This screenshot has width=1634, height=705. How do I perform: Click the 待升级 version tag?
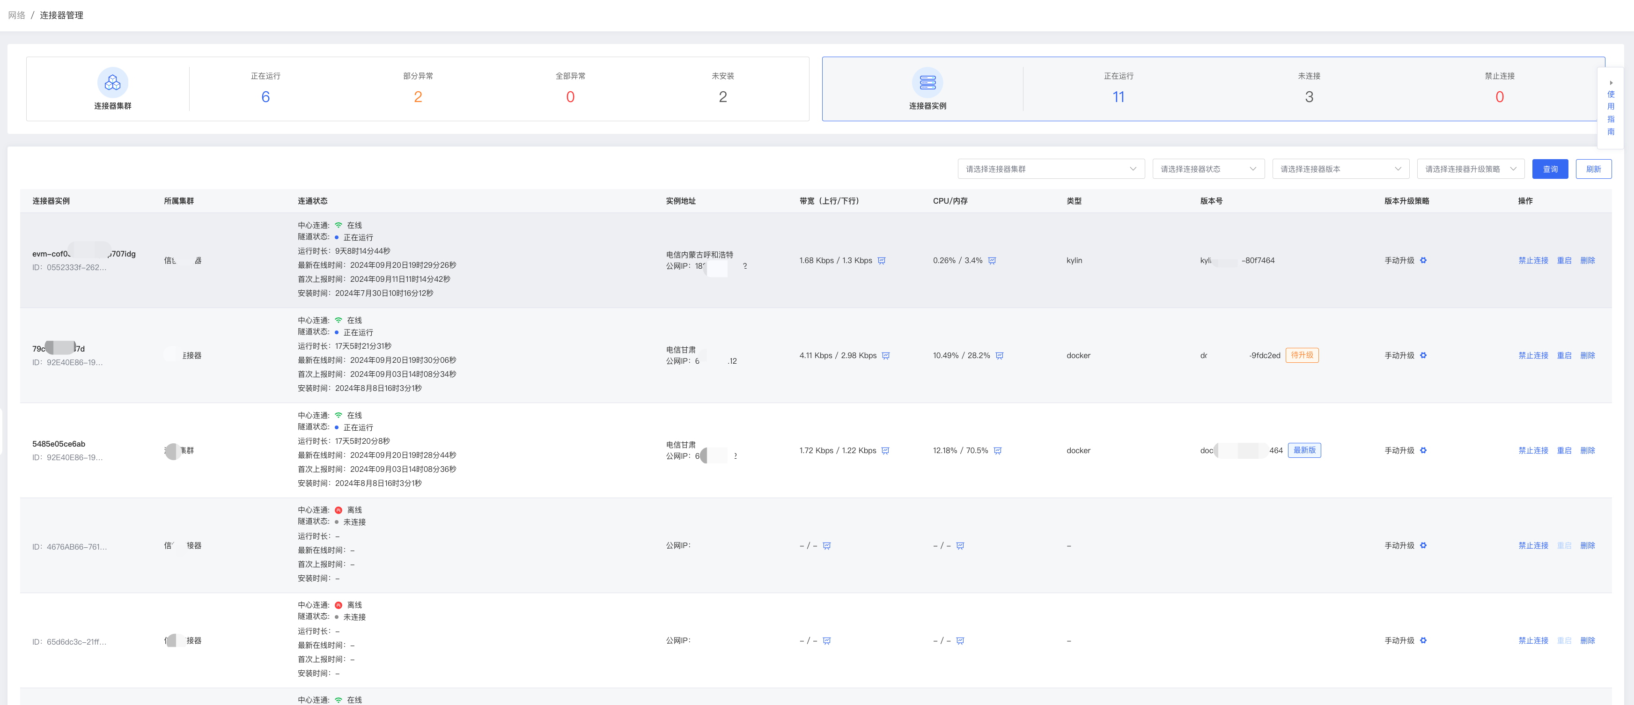[1302, 355]
